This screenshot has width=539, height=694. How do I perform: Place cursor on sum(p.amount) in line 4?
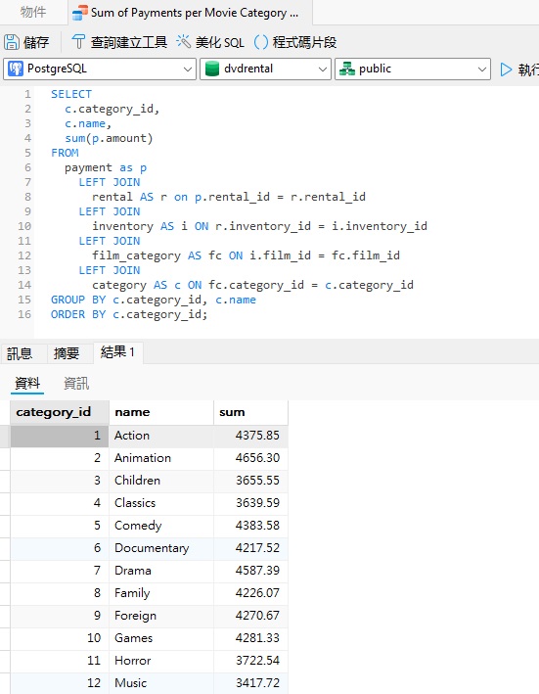(x=109, y=139)
